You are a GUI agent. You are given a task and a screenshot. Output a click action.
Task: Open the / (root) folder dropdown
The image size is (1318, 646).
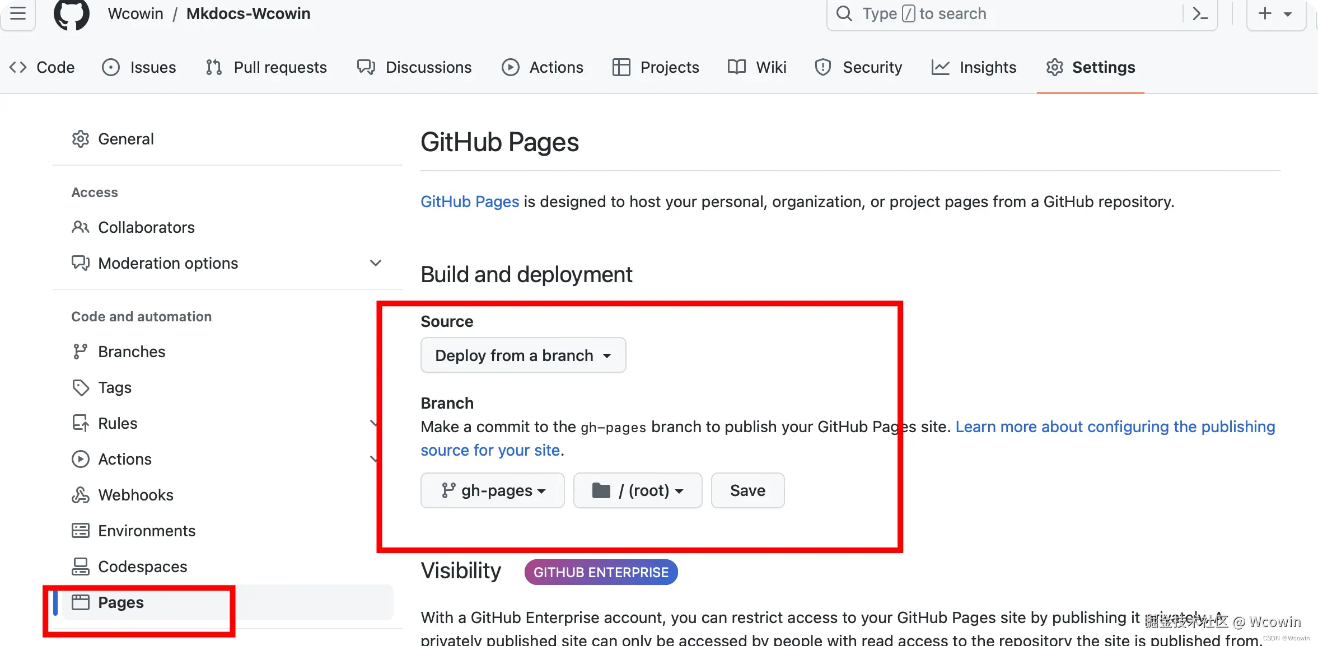coord(638,490)
